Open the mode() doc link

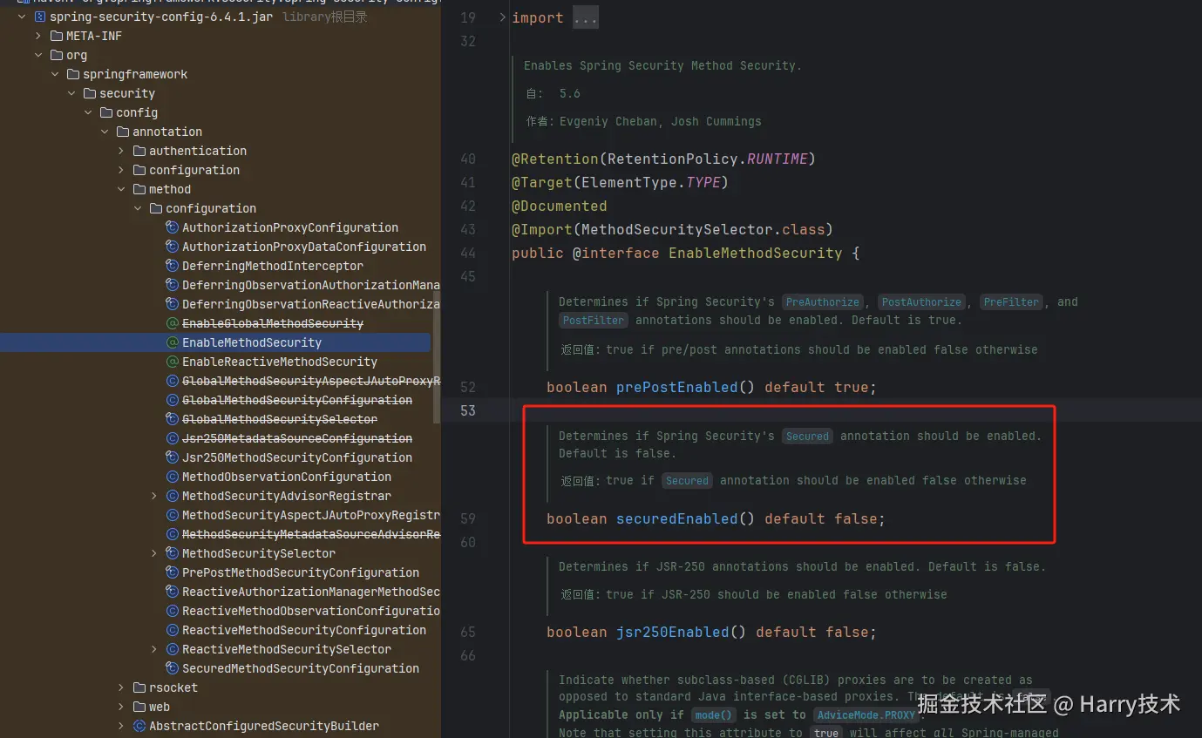[x=712, y=715]
